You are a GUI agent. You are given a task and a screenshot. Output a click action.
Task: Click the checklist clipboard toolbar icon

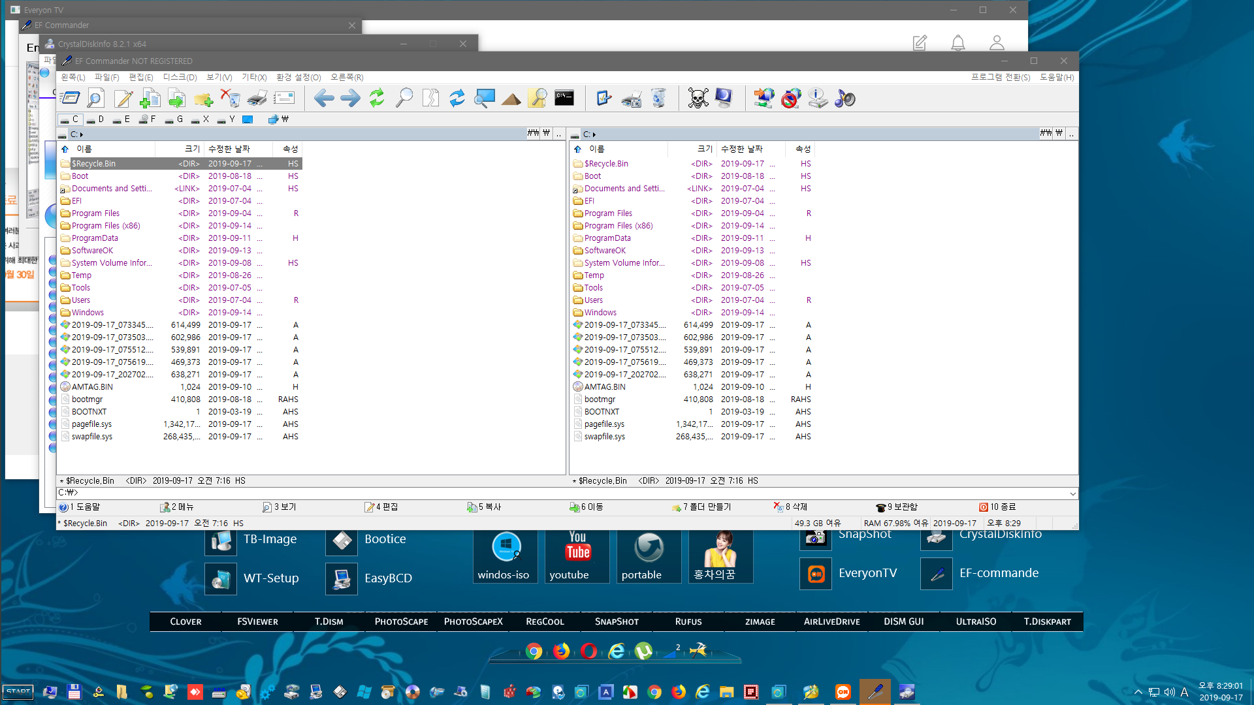pos(604,99)
